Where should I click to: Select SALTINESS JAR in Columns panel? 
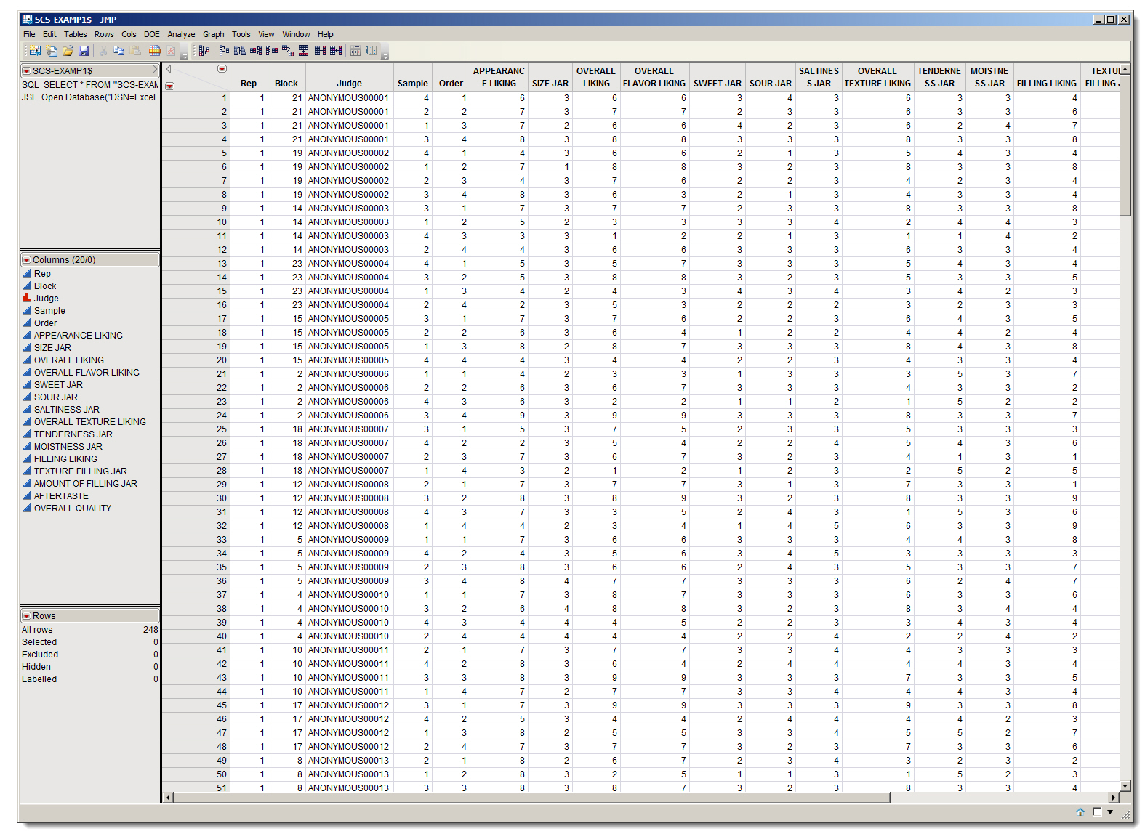point(66,409)
